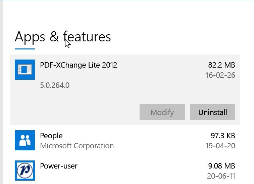
Task: Expand the Power-user entry by its name
Action: pos(59,166)
